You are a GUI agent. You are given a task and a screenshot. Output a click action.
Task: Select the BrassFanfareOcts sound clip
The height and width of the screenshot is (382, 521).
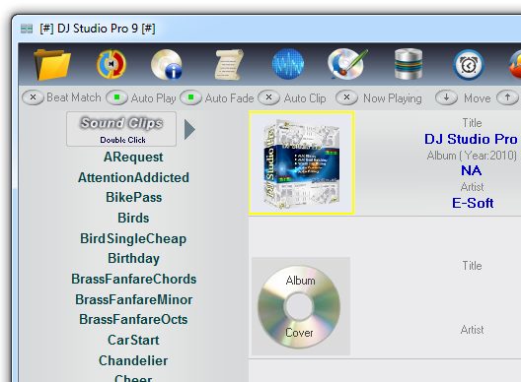pos(133,319)
